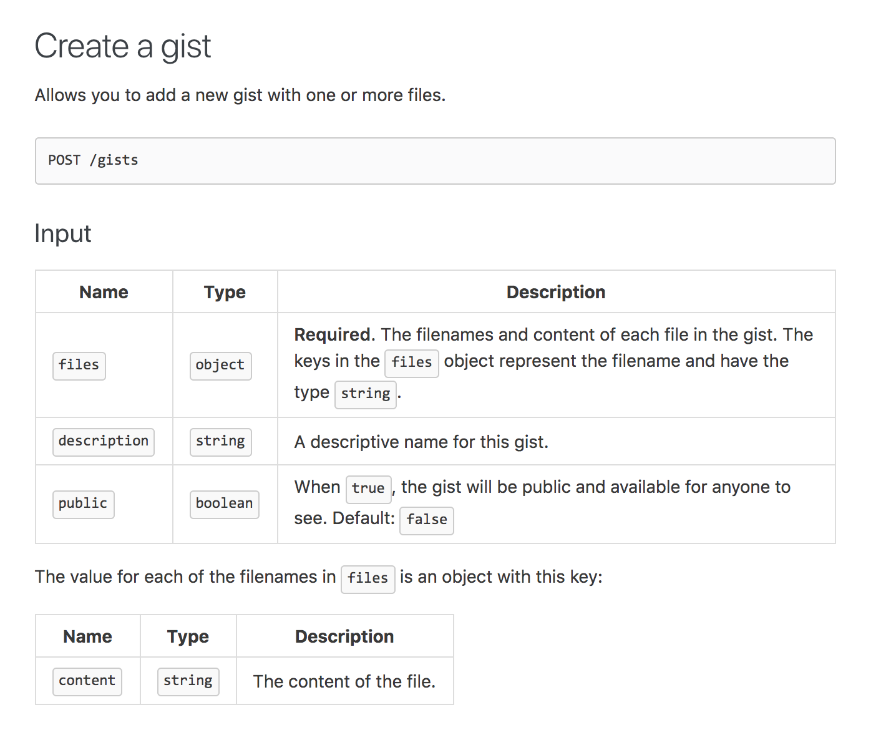This screenshot has height=730, width=886.
Task: Click the true code token
Action: 368,489
